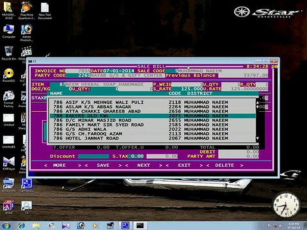Click the EXIT button in Sale Bill

(184, 165)
